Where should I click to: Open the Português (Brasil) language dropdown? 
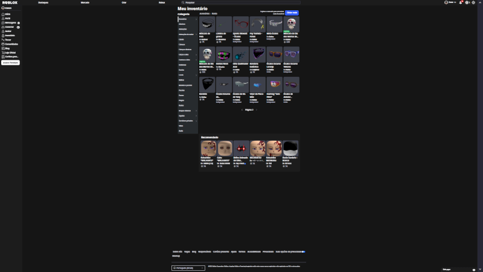[188, 268]
